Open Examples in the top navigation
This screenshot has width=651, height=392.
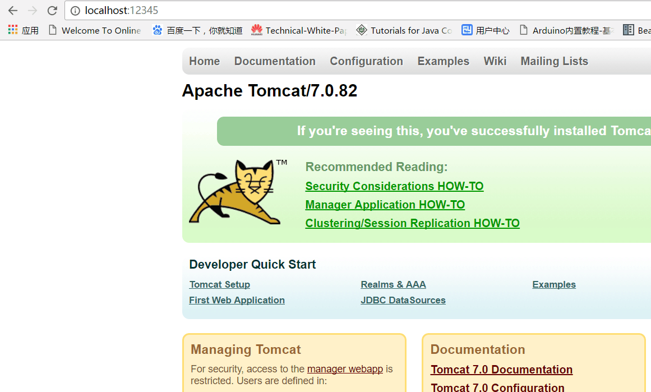click(443, 61)
